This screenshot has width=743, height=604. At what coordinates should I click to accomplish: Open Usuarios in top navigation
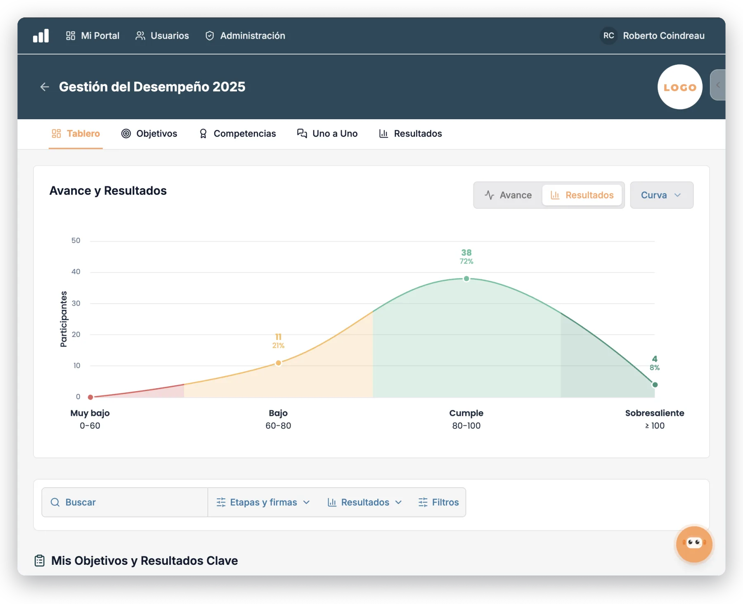coord(162,36)
